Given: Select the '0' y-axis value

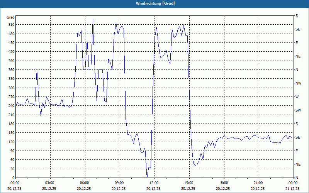Looking at the screenshot, I should (14, 178).
